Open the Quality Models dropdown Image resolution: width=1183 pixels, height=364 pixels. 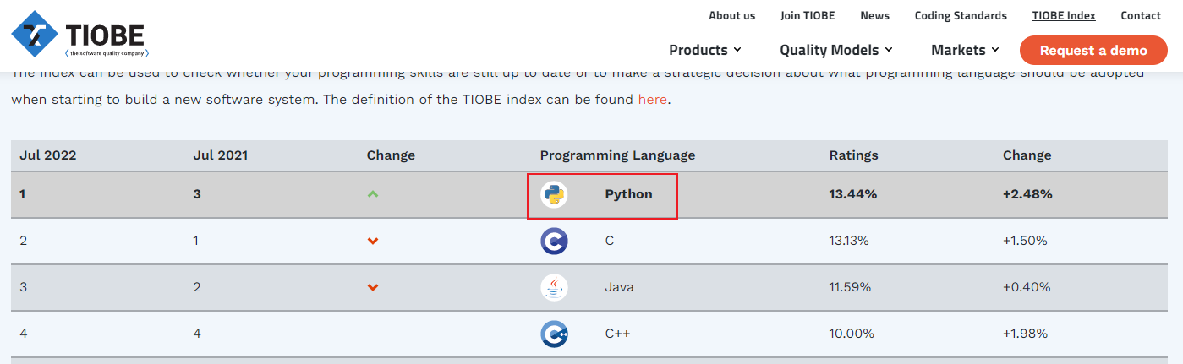click(835, 50)
